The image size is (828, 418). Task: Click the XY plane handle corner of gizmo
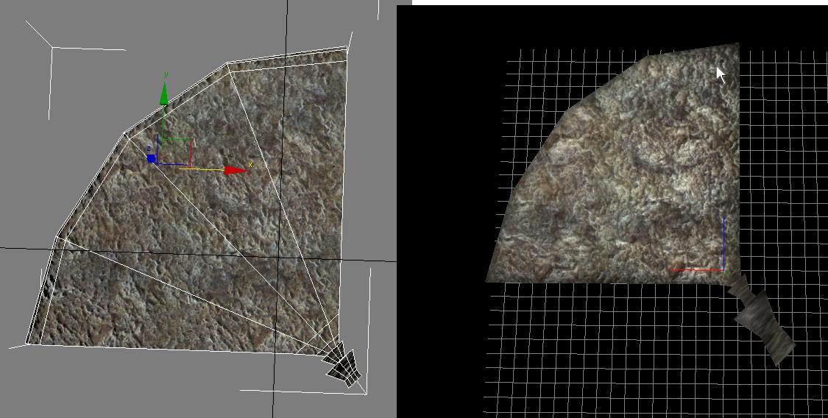point(191,140)
